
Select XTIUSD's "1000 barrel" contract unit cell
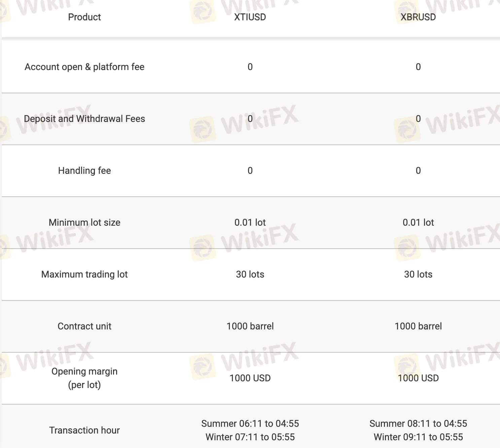point(250,326)
